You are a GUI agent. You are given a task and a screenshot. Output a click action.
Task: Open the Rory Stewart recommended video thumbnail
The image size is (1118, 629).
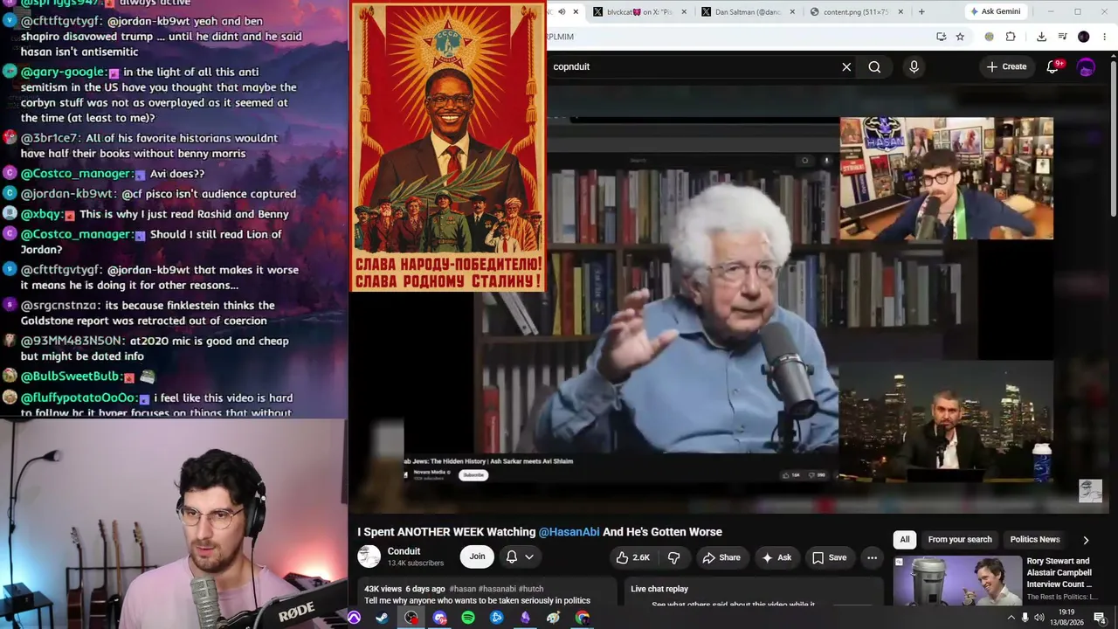957,580
